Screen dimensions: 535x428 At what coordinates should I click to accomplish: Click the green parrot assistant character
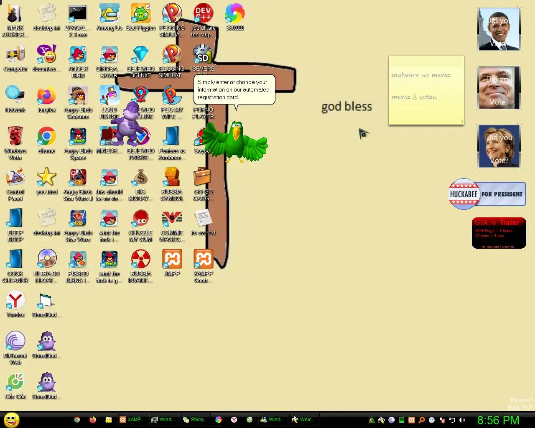point(236,142)
